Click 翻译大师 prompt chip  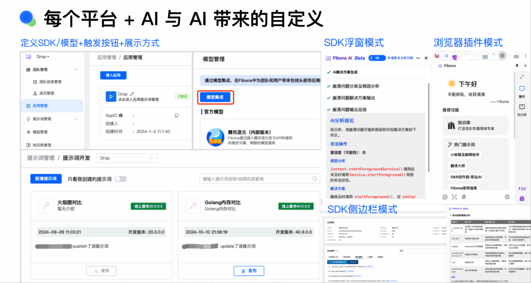[457, 166]
